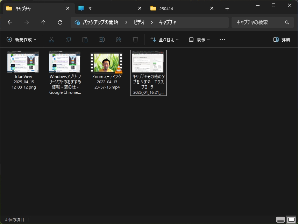Select the エクスプローラー 2025_04_16 screenshot thumbnail

point(148,62)
